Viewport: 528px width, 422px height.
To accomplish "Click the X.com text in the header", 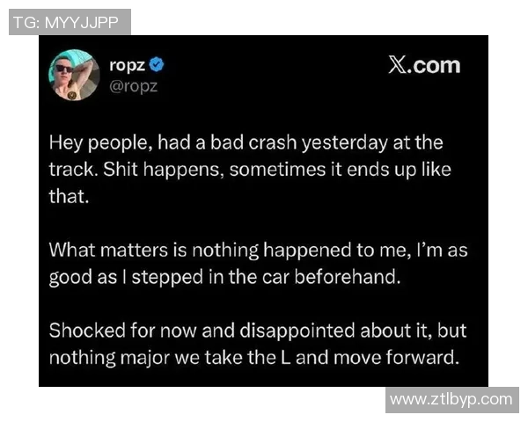I will coord(424,65).
